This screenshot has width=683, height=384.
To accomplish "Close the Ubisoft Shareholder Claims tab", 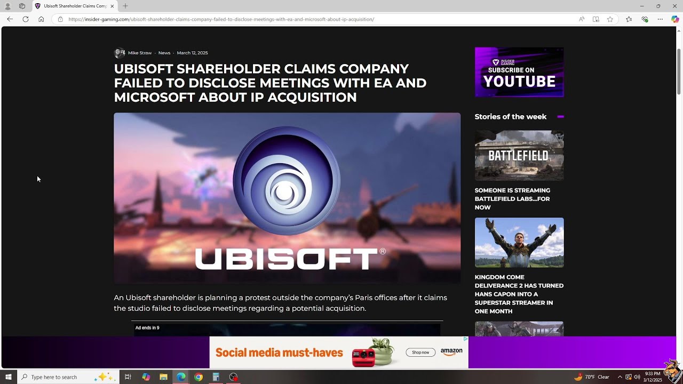I will [112, 6].
